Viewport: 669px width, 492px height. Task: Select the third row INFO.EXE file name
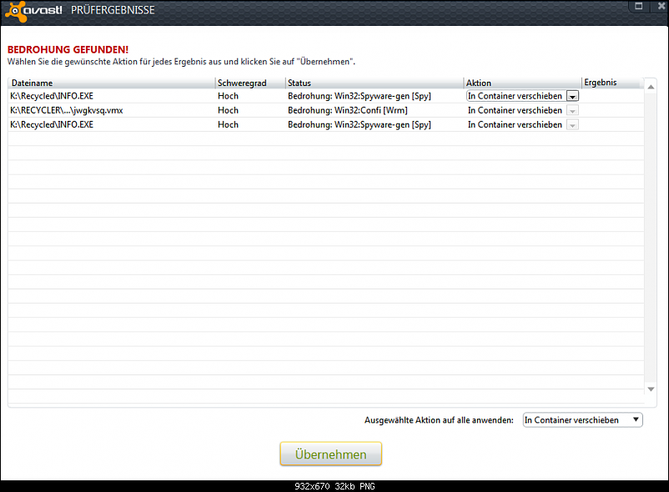tap(52, 124)
